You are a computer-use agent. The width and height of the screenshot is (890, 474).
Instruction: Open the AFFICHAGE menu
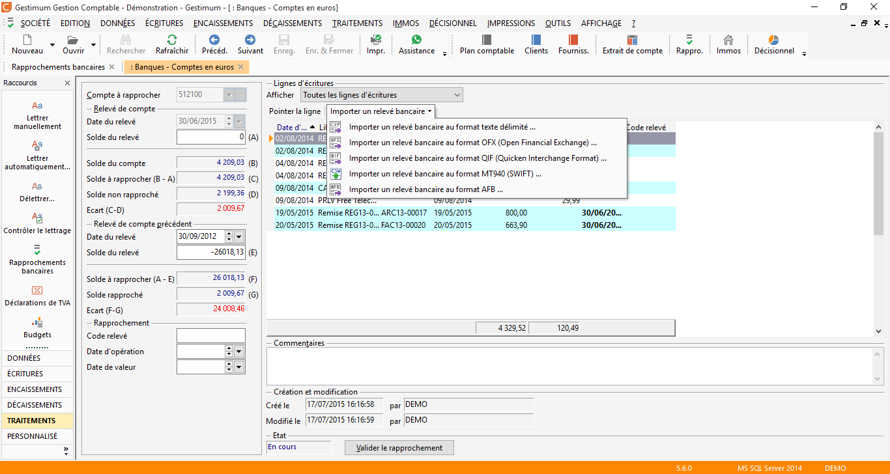tap(601, 23)
